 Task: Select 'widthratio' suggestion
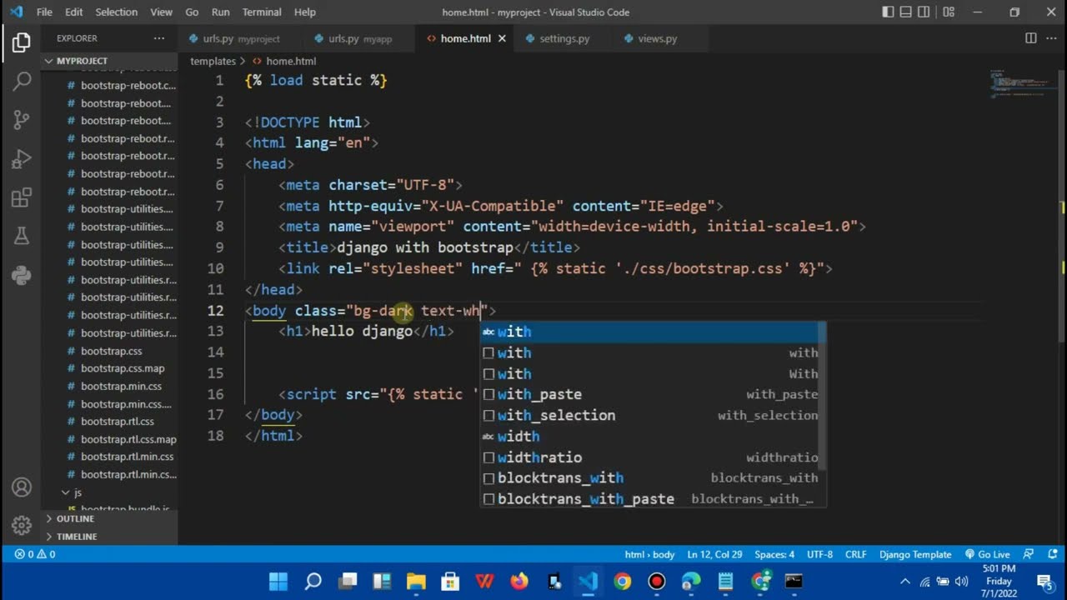653,457
